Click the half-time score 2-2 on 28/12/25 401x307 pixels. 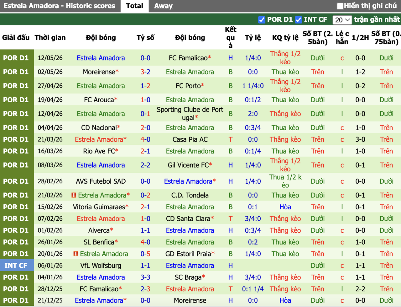[360, 289]
